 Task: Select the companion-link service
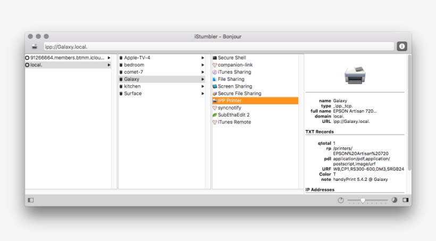tap(255, 65)
